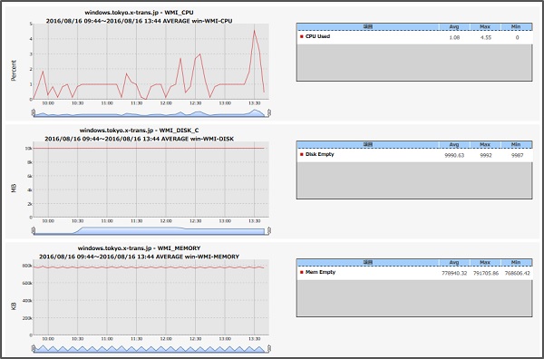The height and width of the screenshot is (359, 544).
Task: Click the DISK_C overview range strip
Action: 151,231
